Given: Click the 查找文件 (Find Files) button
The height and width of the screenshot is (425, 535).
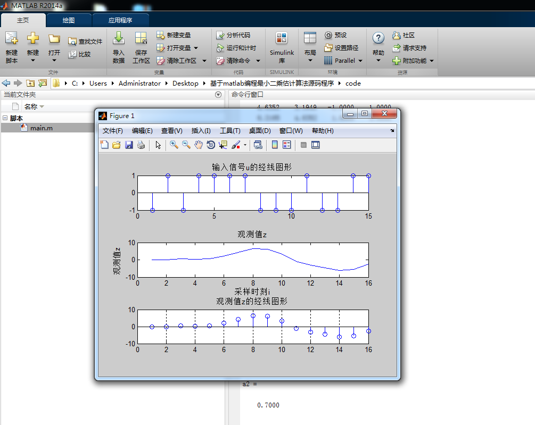Looking at the screenshot, I should 85,41.
